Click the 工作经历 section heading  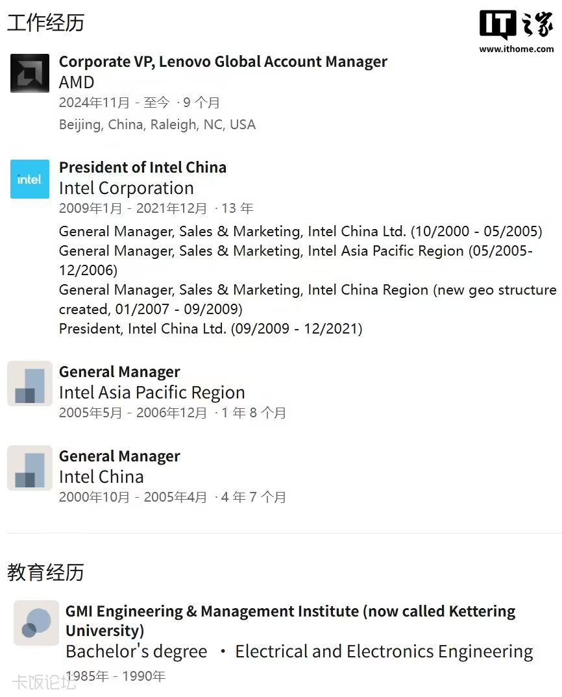[x=45, y=23]
